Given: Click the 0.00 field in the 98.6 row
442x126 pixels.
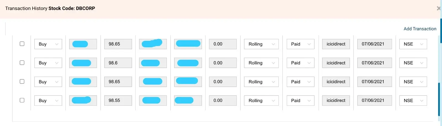Looking at the screenshot, I should point(223,63).
